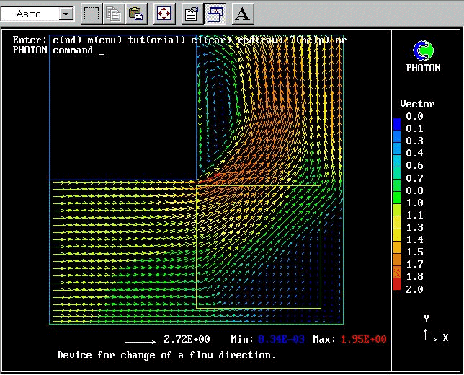Click the PHOTON logo icon
464x375 pixels.
click(x=423, y=51)
